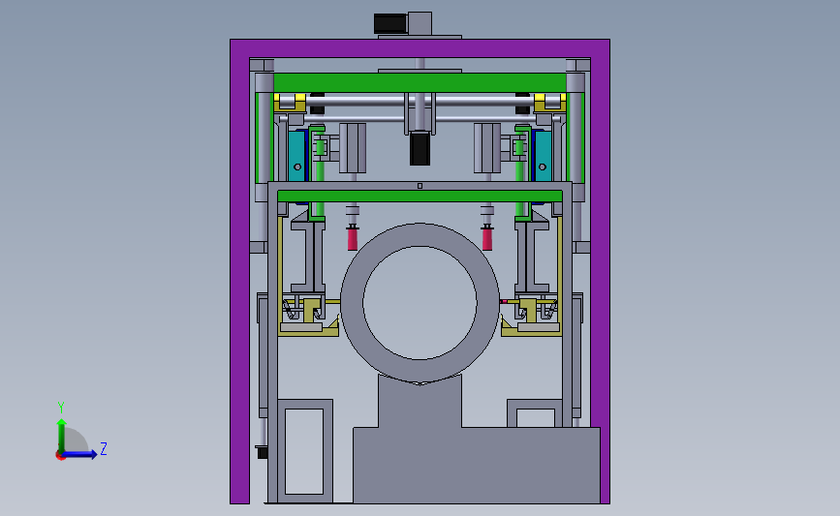Select the left teal slider block

pyautogui.click(x=296, y=156)
